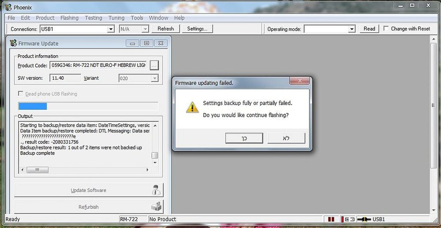
Task: Click the 'Backup complete' output line
Action: 37,153
